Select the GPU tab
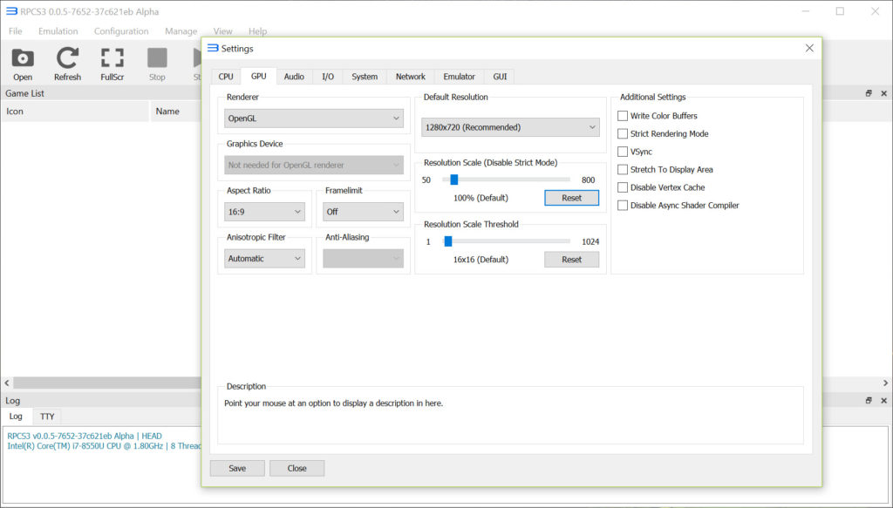The image size is (893, 508). pyautogui.click(x=258, y=76)
